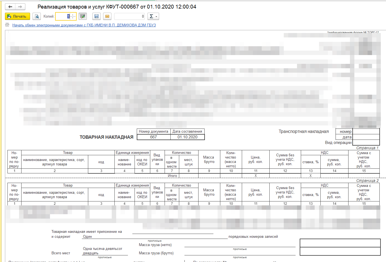386x262 pixels.
Task: Click the Страница 1 label
Action: 367,148
